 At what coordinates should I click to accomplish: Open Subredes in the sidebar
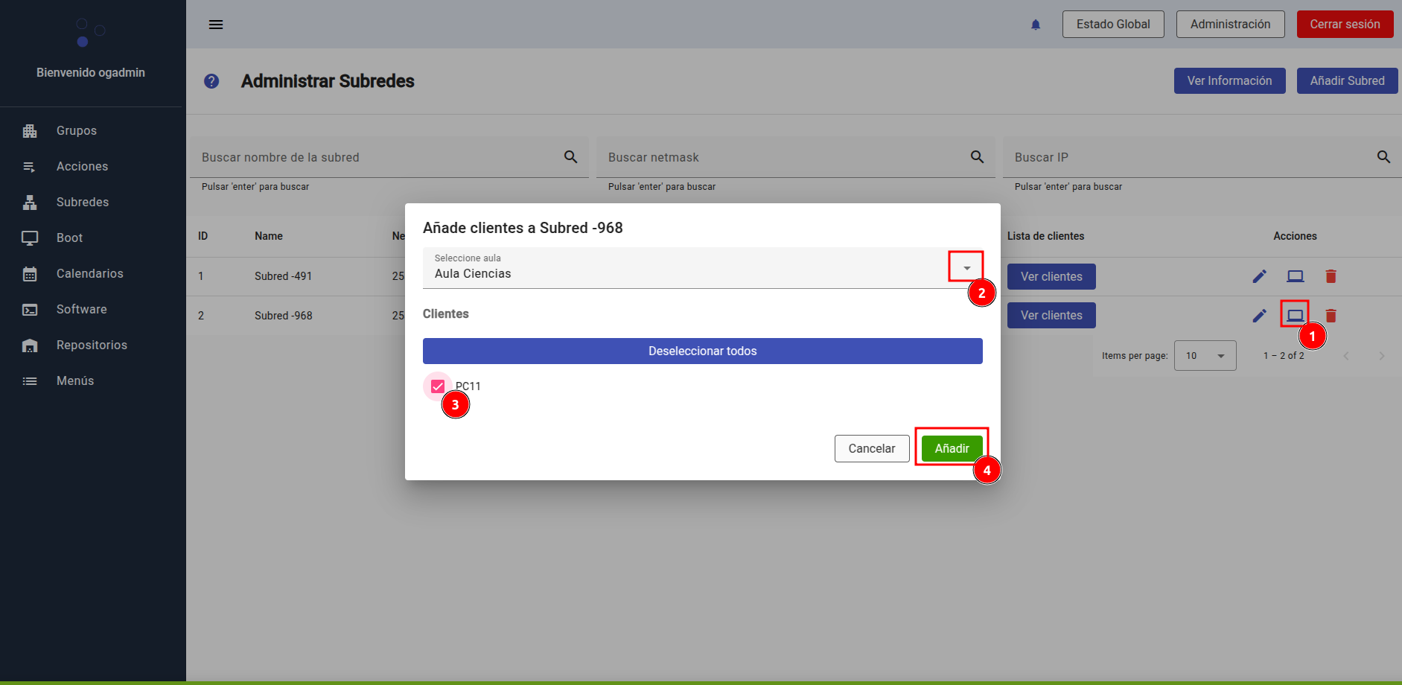click(82, 203)
